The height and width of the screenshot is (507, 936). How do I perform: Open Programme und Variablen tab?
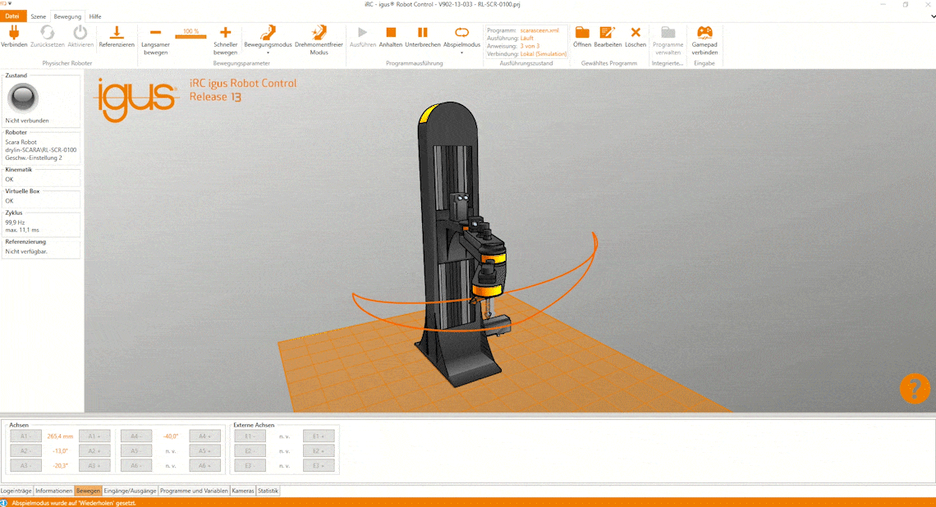(194, 491)
